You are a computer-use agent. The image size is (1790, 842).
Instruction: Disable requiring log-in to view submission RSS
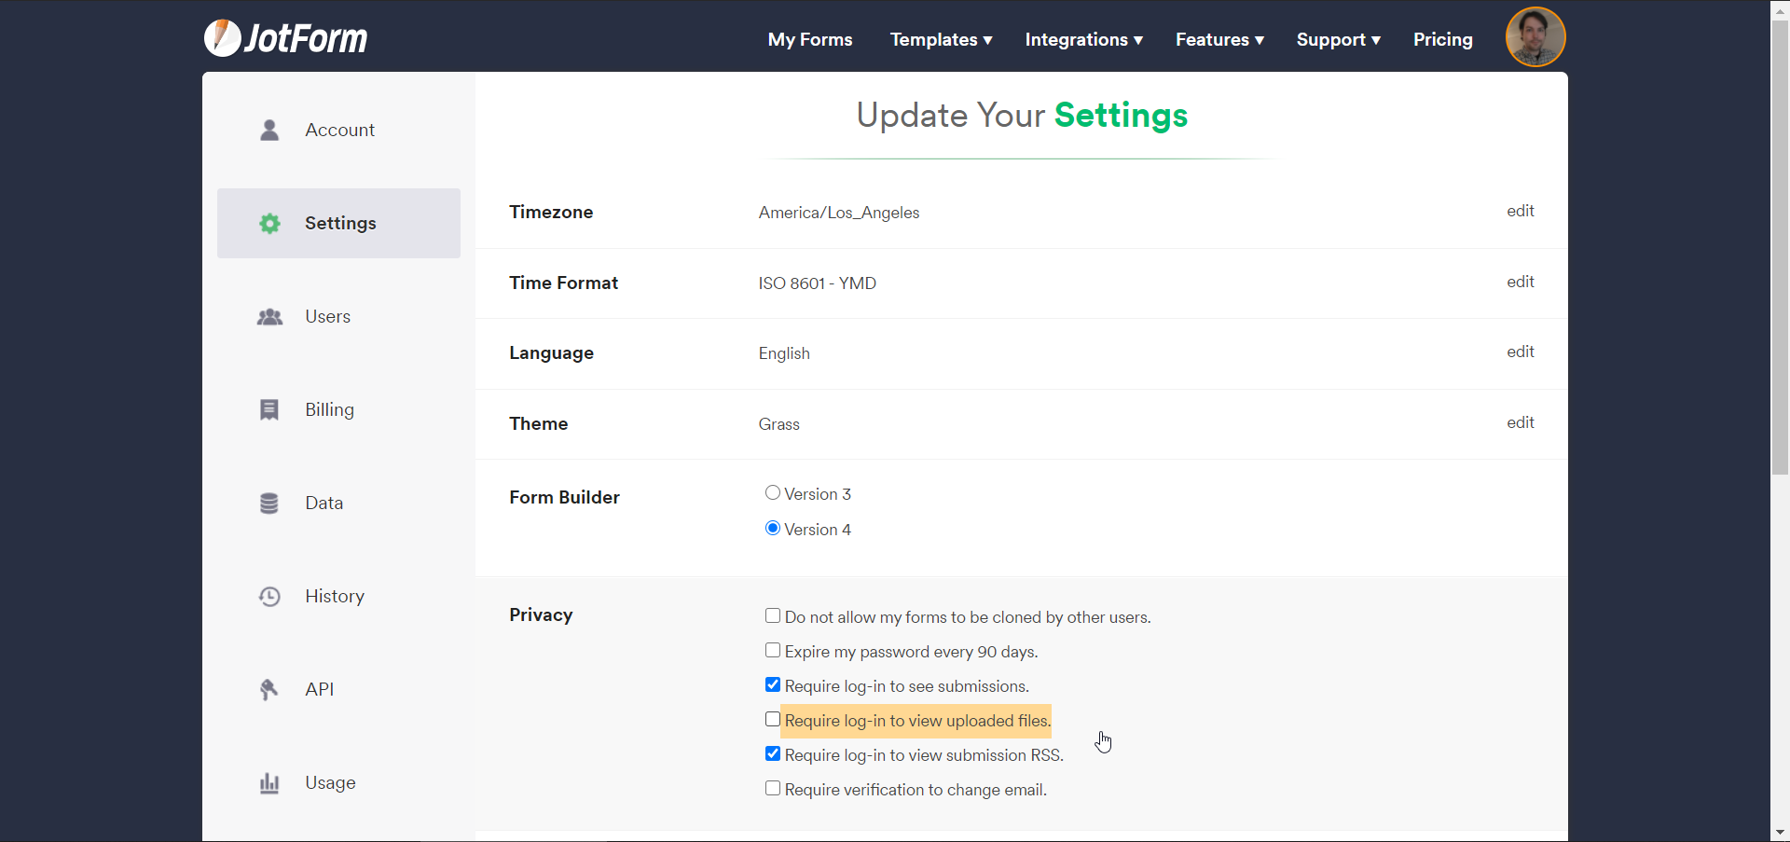tap(772, 753)
